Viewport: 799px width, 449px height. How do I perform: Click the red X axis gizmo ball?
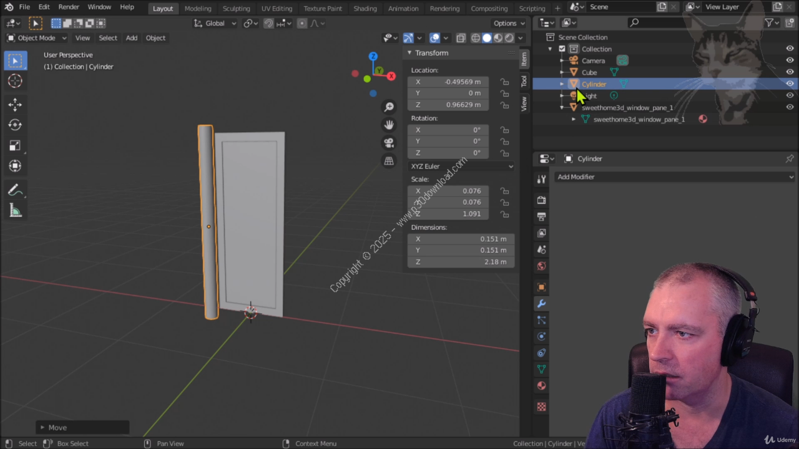(x=391, y=76)
